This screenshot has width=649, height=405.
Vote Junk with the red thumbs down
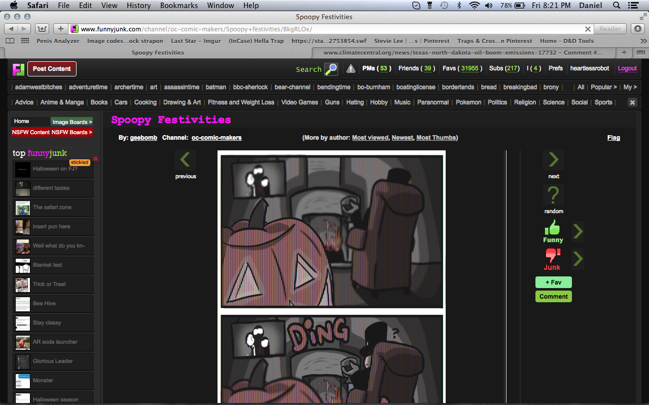552,255
